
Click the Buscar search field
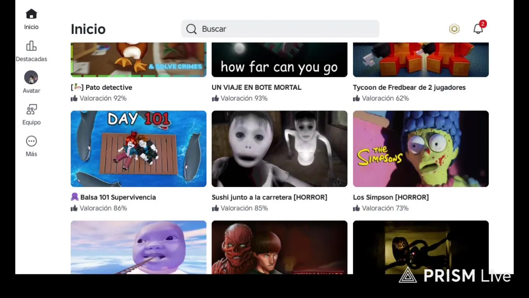coord(280,29)
